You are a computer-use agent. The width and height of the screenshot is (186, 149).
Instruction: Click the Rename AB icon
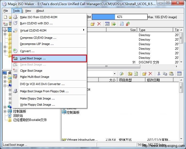point(107,24)
